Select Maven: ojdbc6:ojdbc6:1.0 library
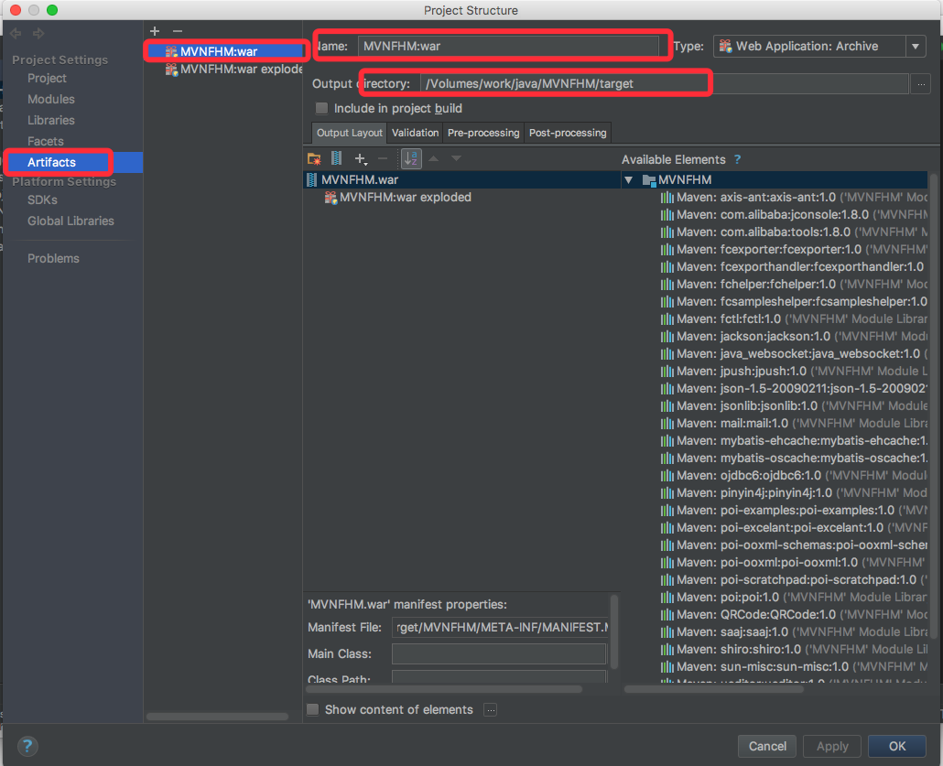Screen dimensions: 943x766 793,476
